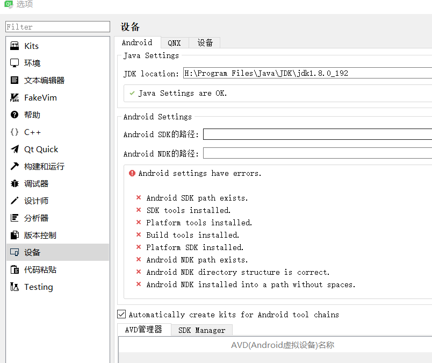This screenshot has height=363, width=432.
Task: Open Testing flask icon
Action: (15, 287)
